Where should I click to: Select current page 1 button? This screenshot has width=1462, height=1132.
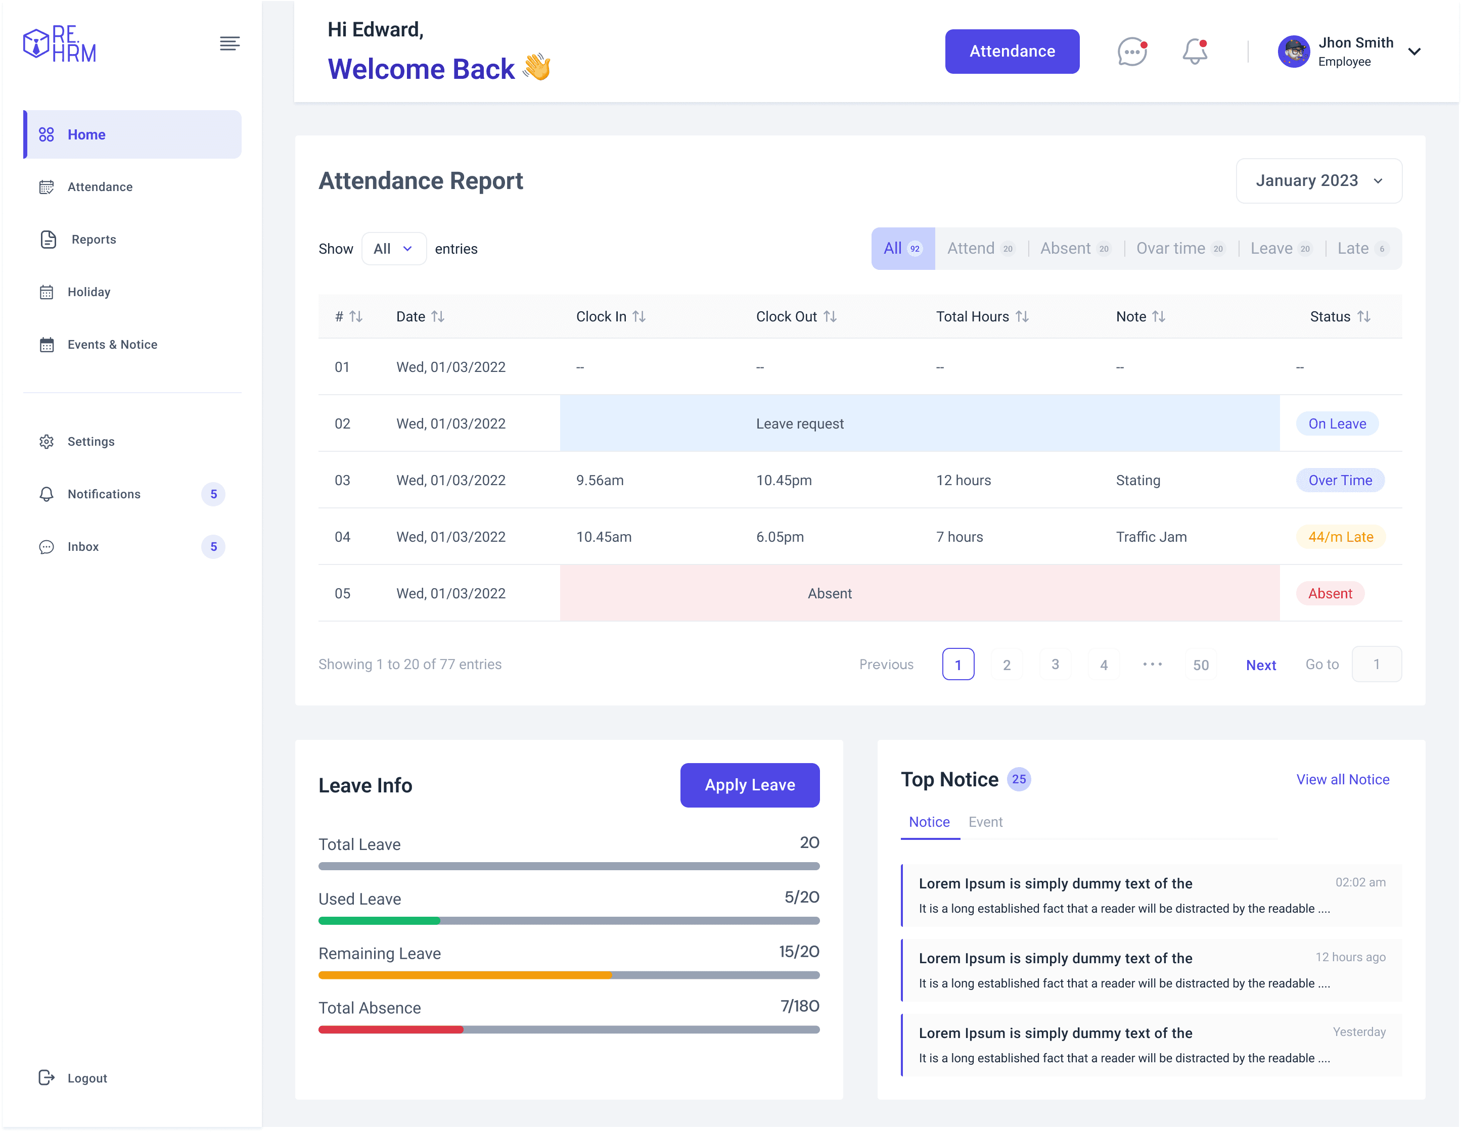pyautogui.click(x=958, y=665)
